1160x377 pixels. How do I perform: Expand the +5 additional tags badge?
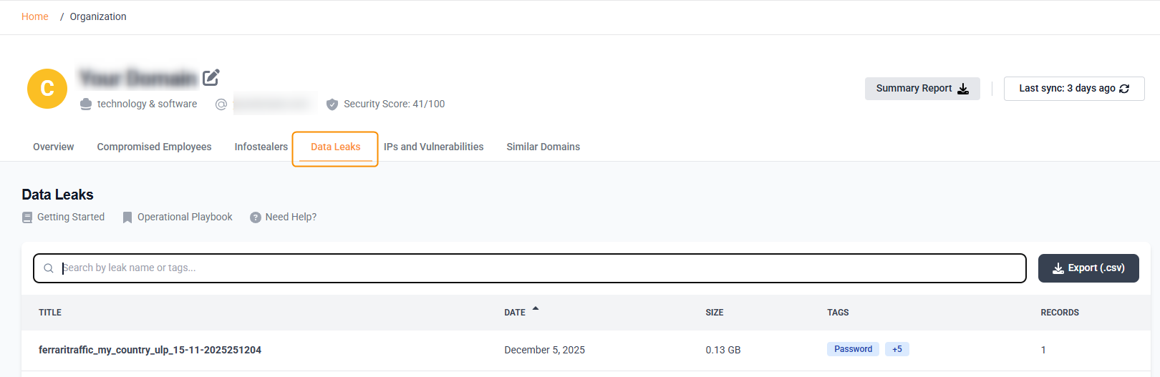coord(896,349)
